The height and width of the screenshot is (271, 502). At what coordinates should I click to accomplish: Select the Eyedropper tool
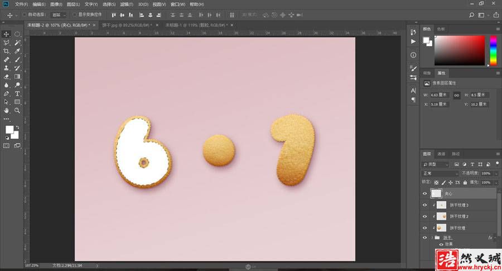(17, 51)
